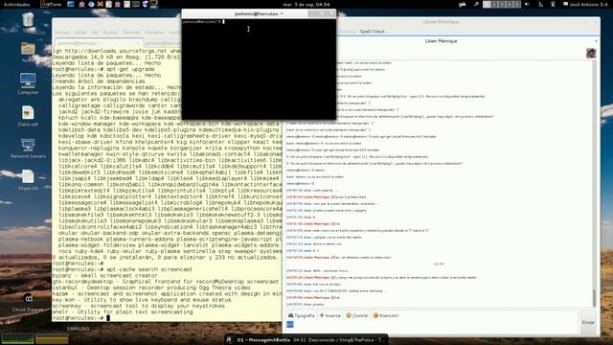Screen dimensions: 613x345
Task: Click Spell Check in chat window menu
Action: click(373, 32)
